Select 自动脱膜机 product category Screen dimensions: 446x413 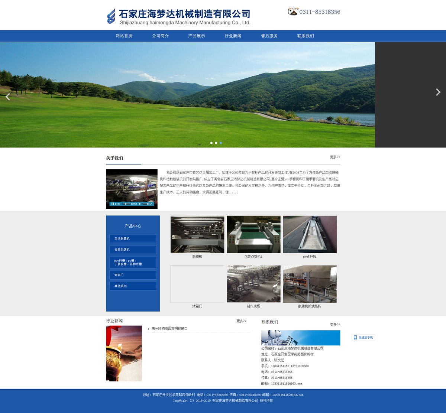click(x=133, y=238)
